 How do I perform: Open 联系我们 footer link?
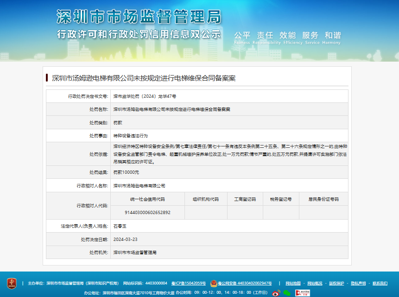click(x=380, y=283)
